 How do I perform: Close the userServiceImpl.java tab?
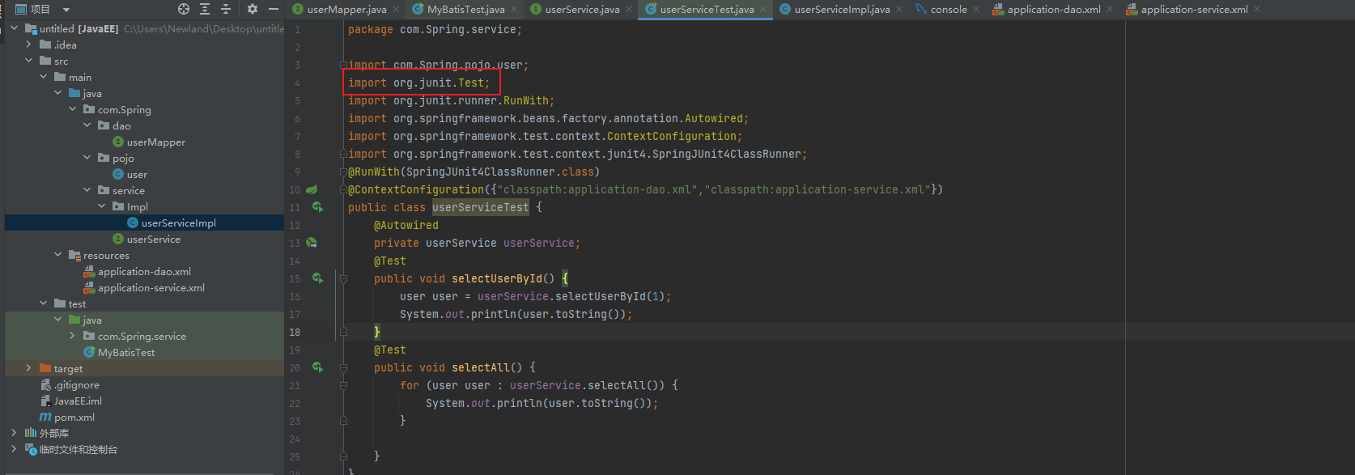[x=899, y=10]
